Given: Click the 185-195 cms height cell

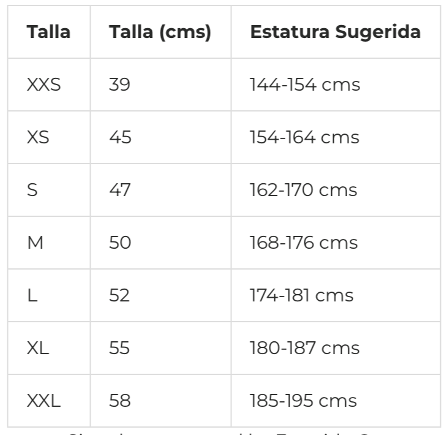Looking at the screenshot, I should click(336, 401).
